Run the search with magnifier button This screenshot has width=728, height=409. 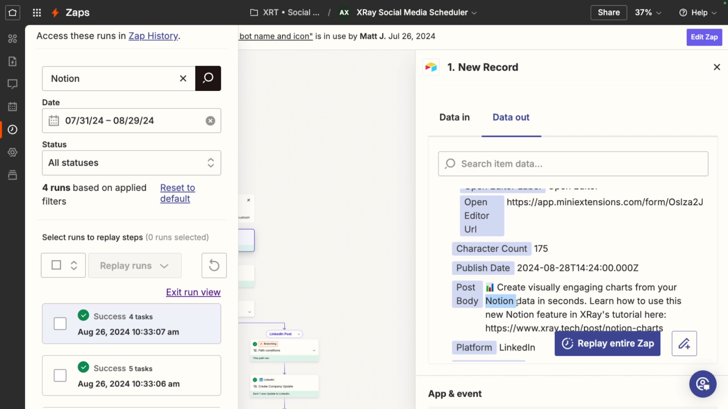[208, 78]
